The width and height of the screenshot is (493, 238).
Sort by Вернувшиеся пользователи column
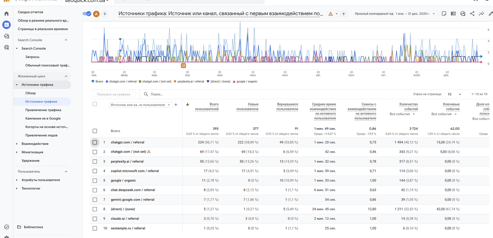(x=287, y=107)
